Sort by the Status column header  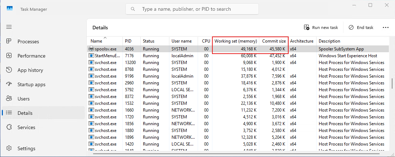point(155,41)
